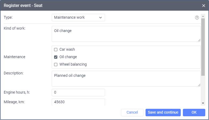This screenshot has height=120, width=209.
Task: Open the Type dropdown
Action: pos(78,18)
